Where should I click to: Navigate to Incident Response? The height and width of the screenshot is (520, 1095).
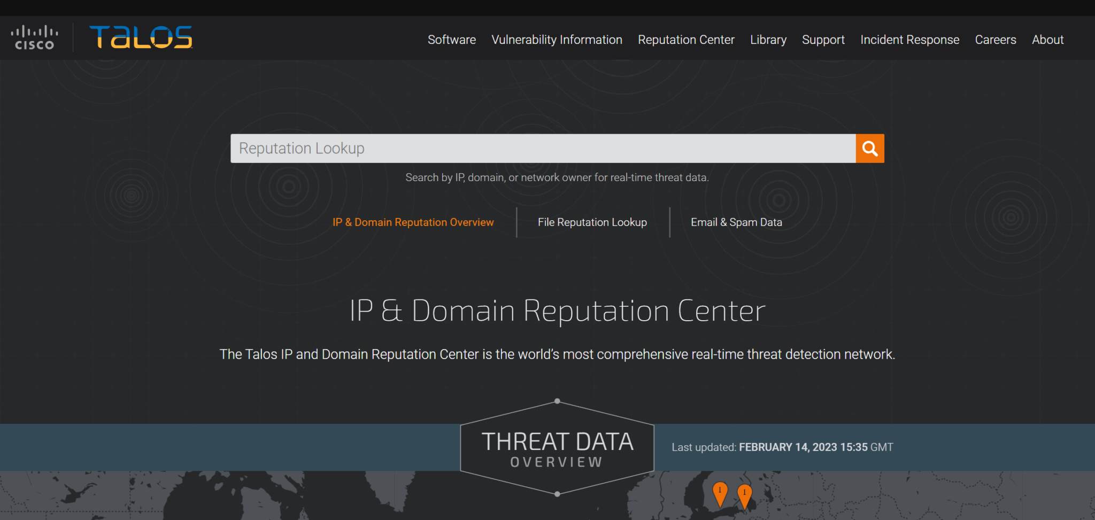[x=909, y=40]
